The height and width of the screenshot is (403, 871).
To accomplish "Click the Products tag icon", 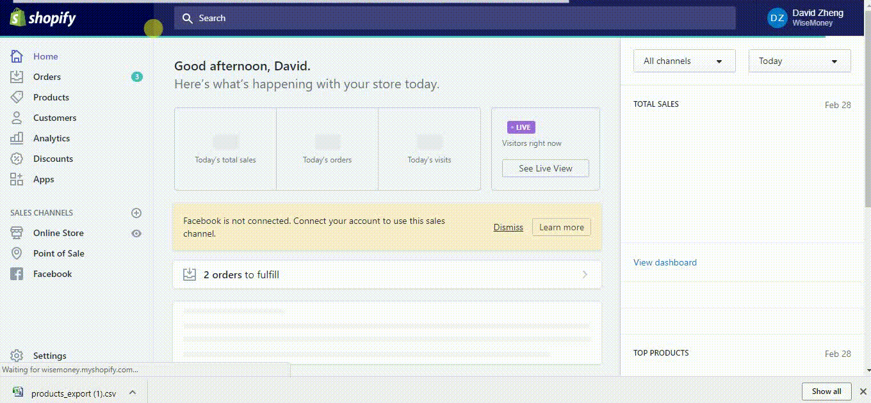I will pos(17,97).
